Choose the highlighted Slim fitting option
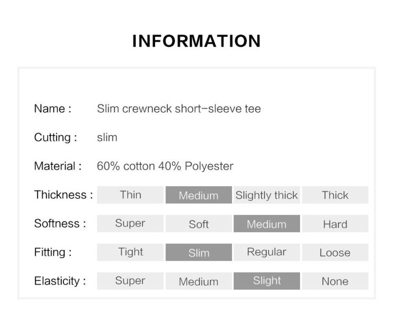 [199, 252]
